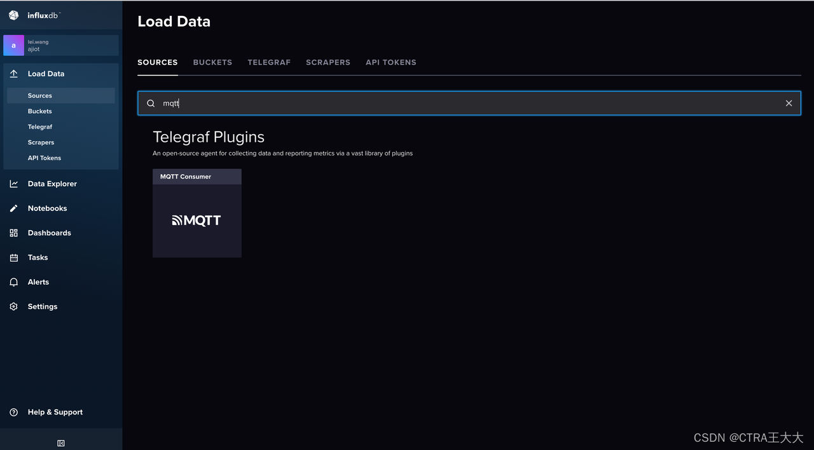The image size is (814, 450).
Task: Open Dashboards via the grid icon
Action: pos(13,233)
